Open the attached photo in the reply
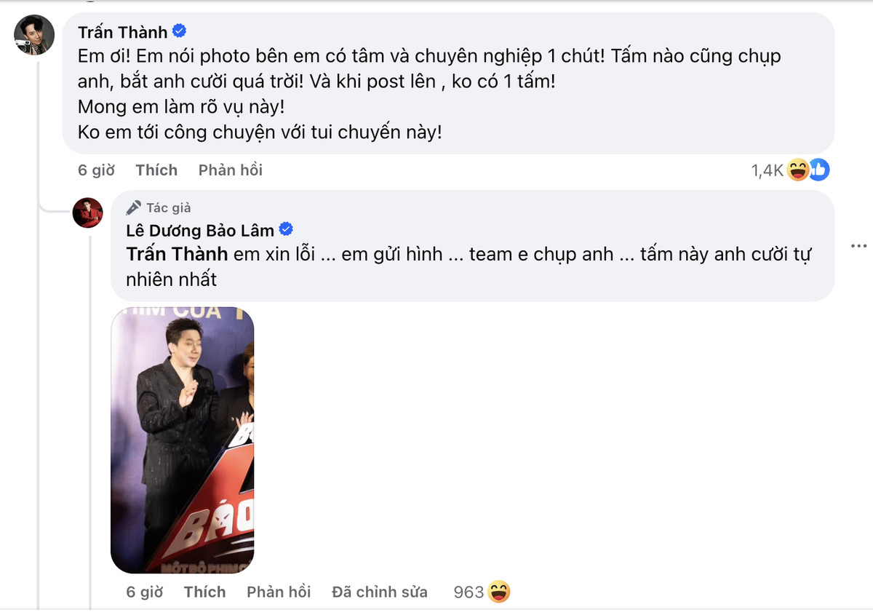This screenshot has width=873, height=615. [182, 440]
